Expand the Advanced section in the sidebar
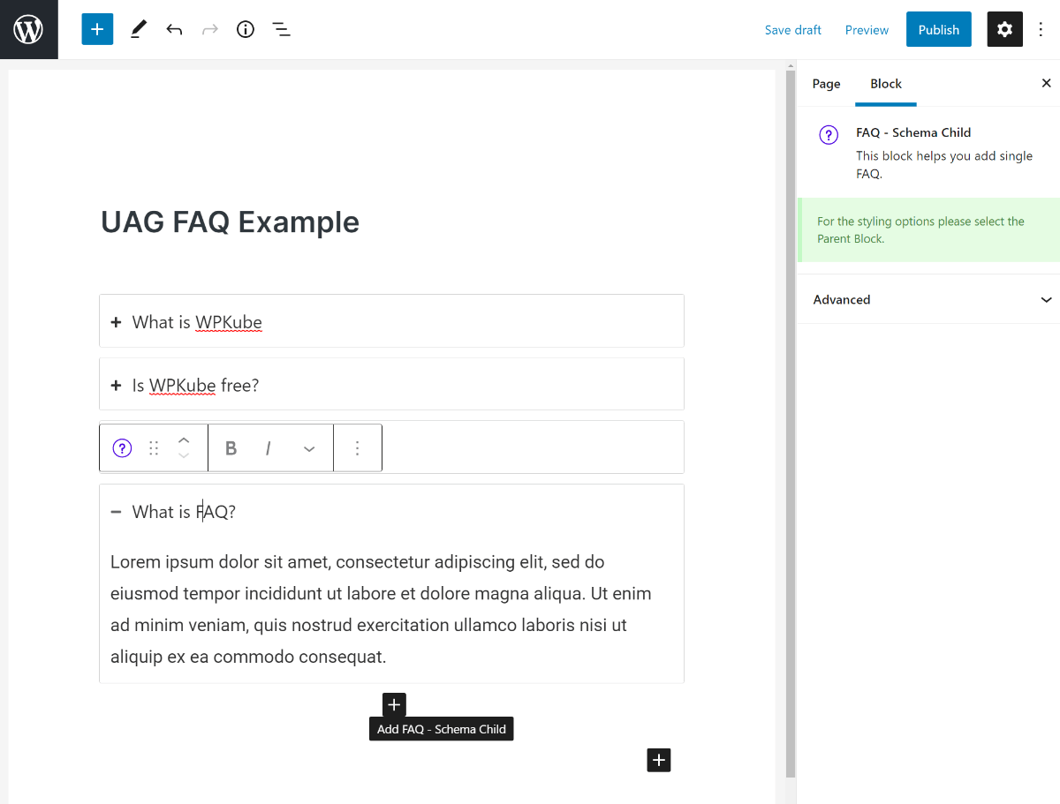 (x=927, y=299)
